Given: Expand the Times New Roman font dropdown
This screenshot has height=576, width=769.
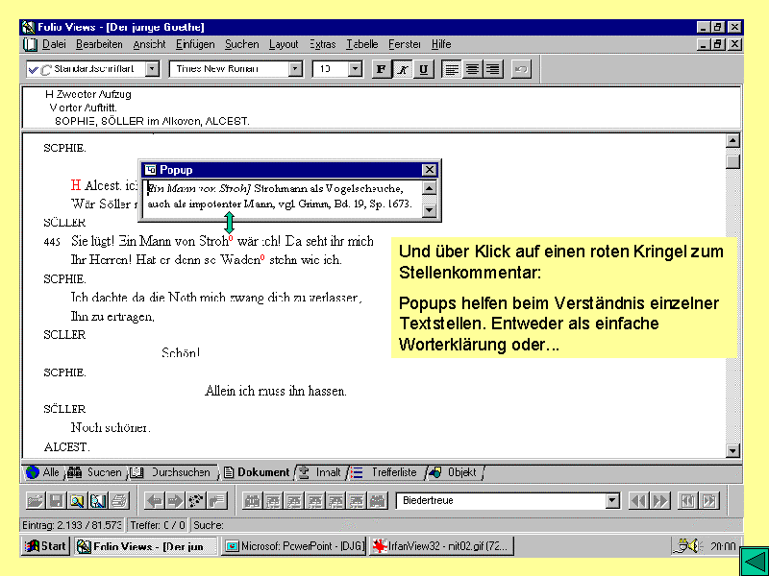Looking at the screenshot, I should [x=295, y=69].
